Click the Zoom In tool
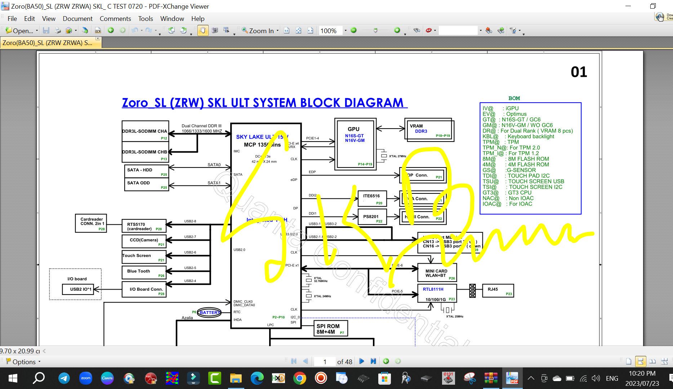Image resolution: width=673 pixels, height=389 pixels. point(258,31)
